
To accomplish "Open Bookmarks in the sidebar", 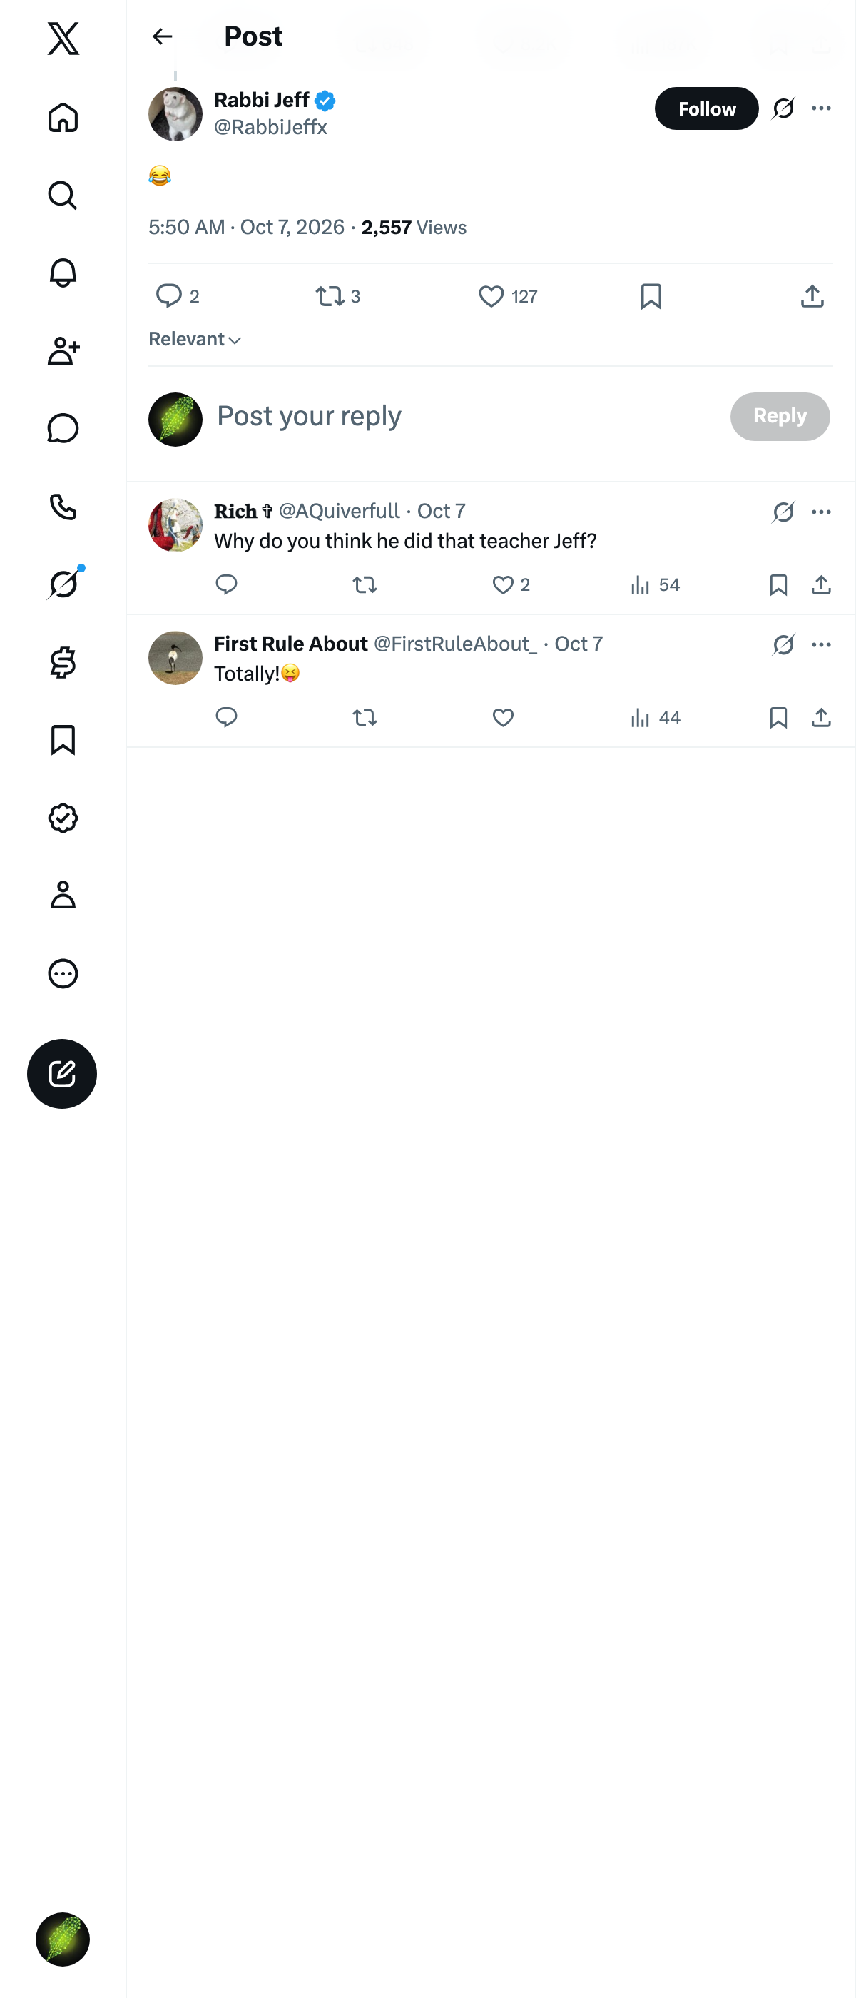I will tap(63, 740).
